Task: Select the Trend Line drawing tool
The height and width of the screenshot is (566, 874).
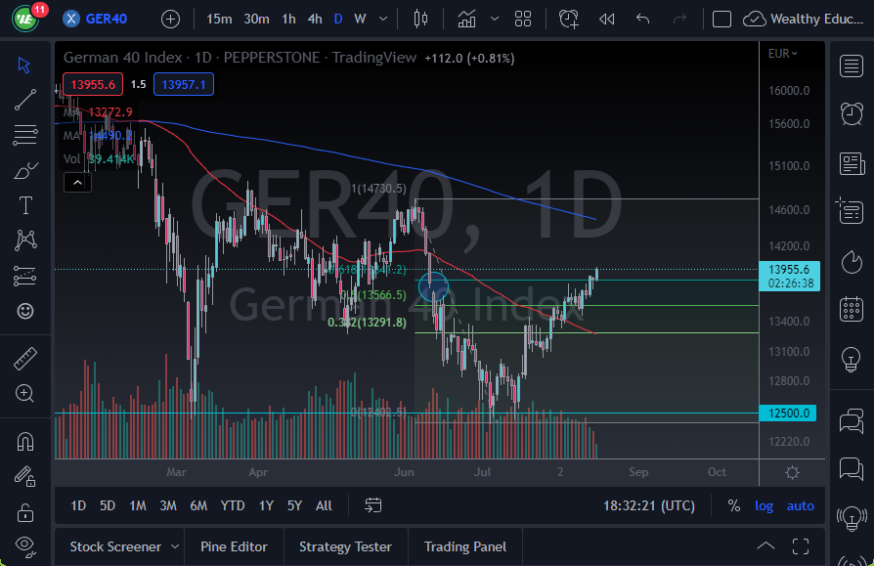Action: (25, 99)
